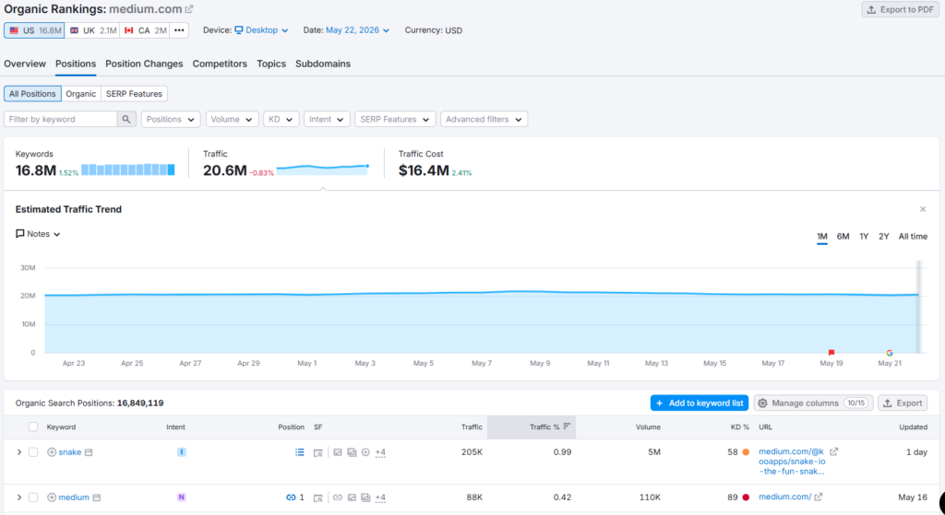The width and height of the screenshot is (945, 515).
Task: Show +4 more SERP features for snake
Action: click(x=380, y=452)
